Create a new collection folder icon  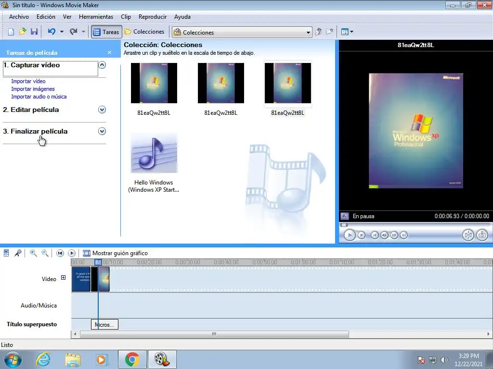(x=329, y=32)
